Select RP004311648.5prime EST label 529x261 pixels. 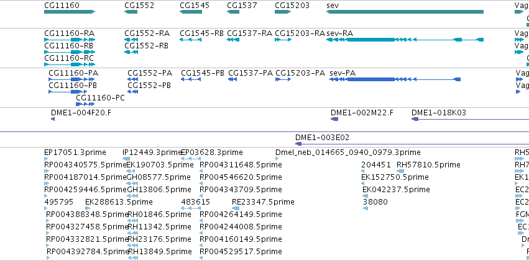(x=241, y=165)
